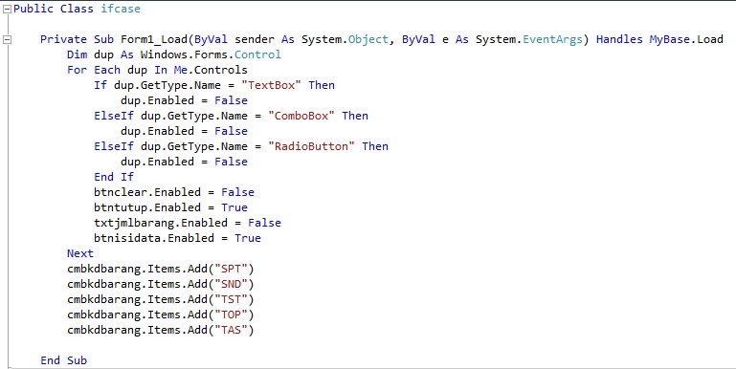The height and width of the screenshot is (369, 736).
Task: Click the "ComboBox" string literal
Action: (x=301, y=116)
